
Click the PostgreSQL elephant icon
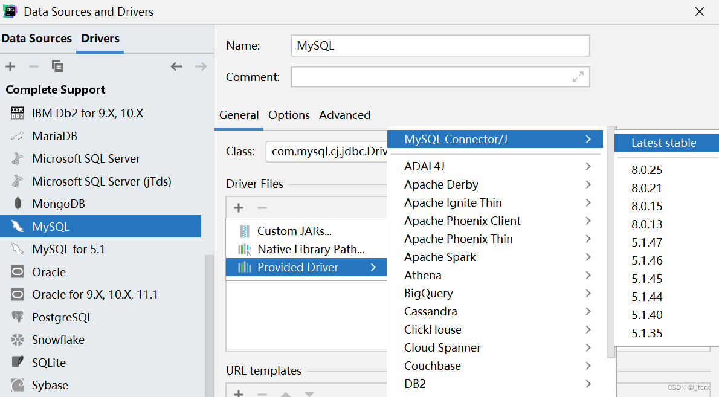pos(18,317)
